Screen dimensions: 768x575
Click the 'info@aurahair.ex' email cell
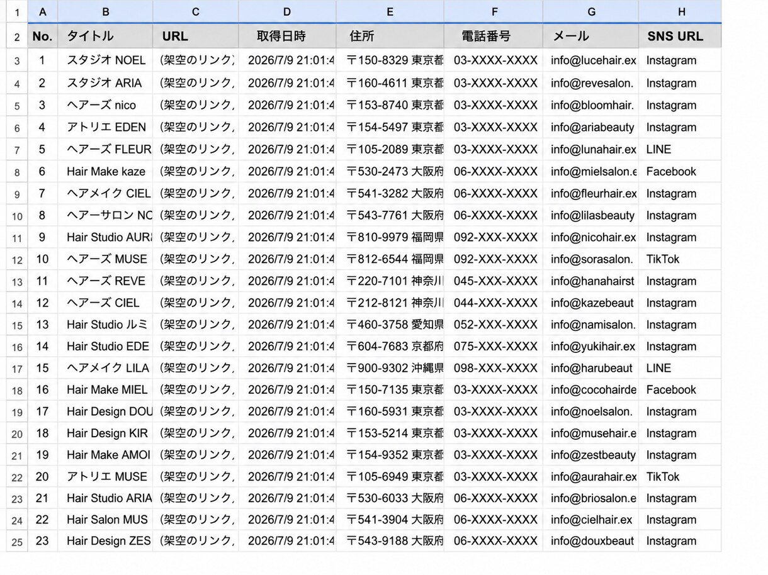[591, 477]
